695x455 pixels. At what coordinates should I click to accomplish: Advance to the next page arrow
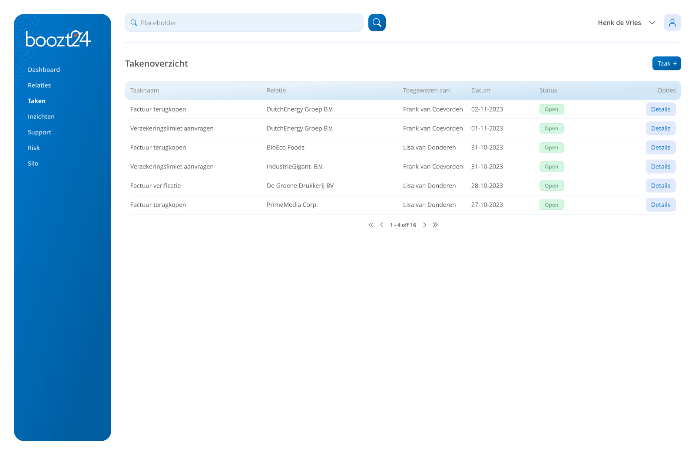point(424,225)
